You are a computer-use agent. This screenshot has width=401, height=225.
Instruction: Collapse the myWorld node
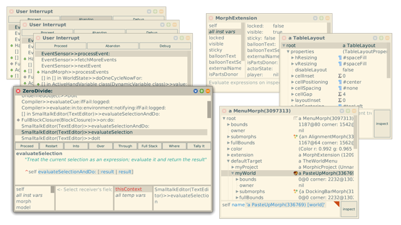232,173
